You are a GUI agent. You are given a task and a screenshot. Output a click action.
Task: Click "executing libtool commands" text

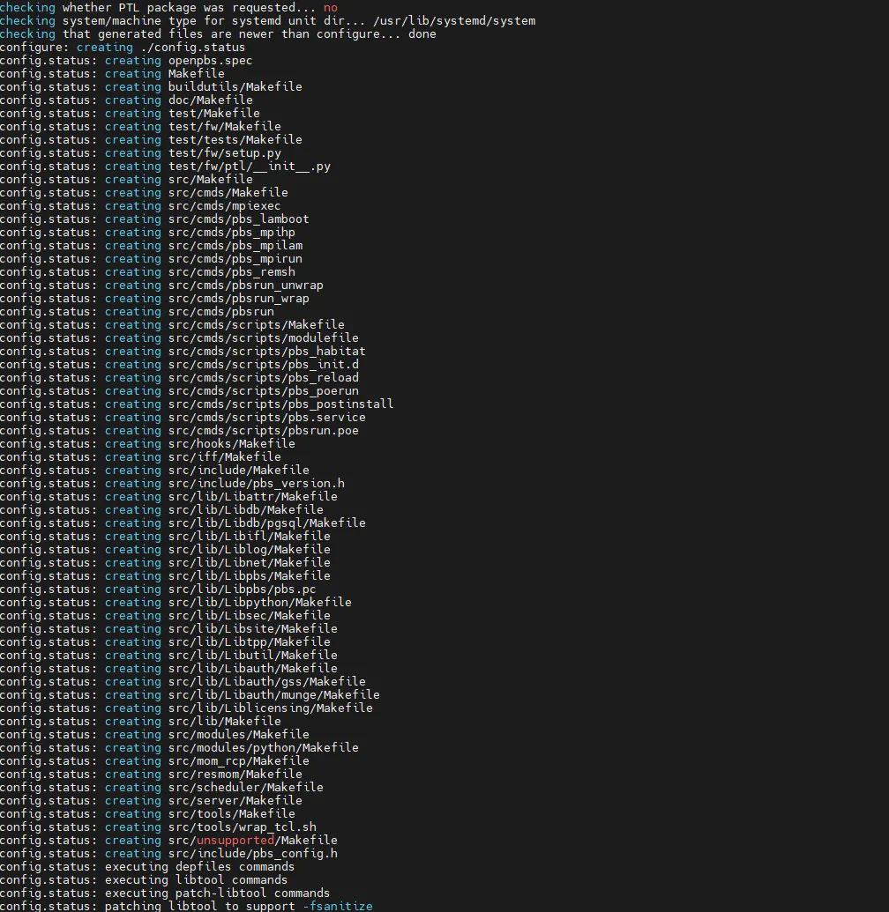tap(196, 880)
